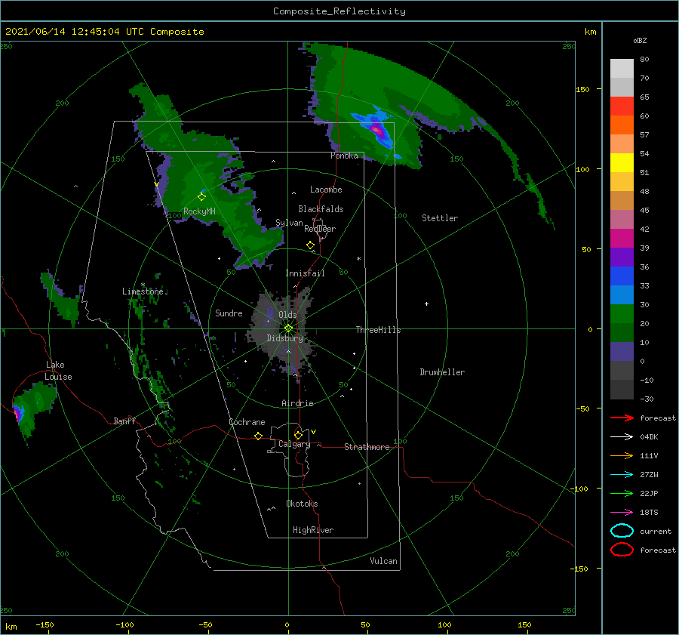
Task: Click the magenta 39 dBZ color swatch
Action: tap(622, 238)
